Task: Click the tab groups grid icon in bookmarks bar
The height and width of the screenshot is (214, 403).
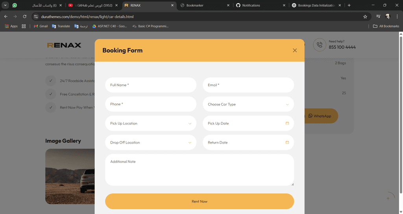Action: (24, 26)
